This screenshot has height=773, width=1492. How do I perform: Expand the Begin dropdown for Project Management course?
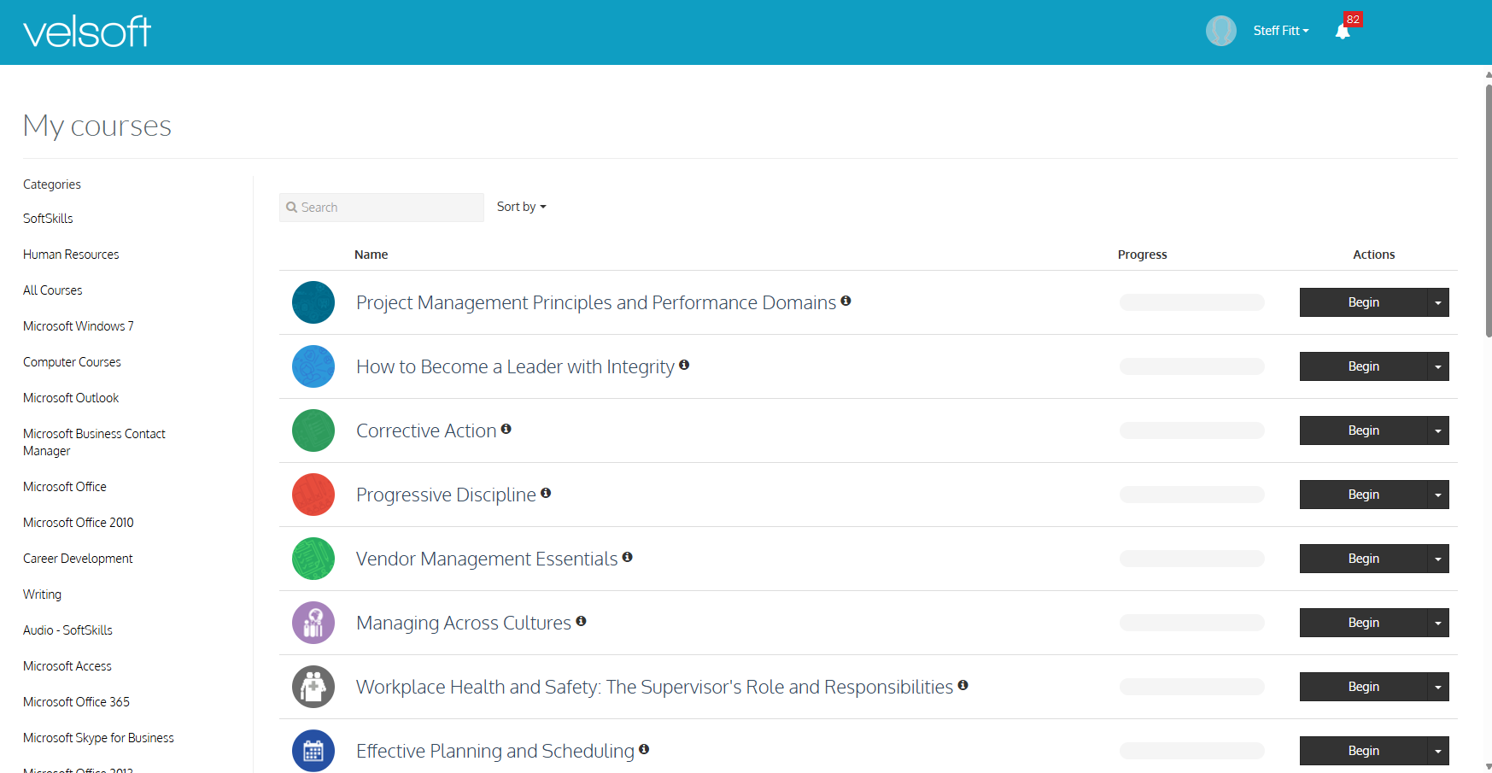coord(1438,302)
